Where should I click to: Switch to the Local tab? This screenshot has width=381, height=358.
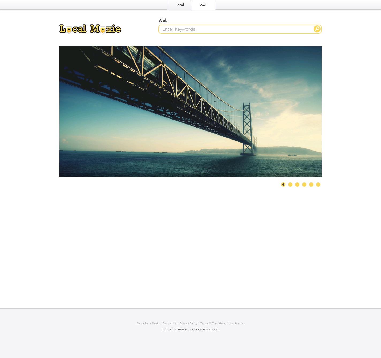[180, 5]
